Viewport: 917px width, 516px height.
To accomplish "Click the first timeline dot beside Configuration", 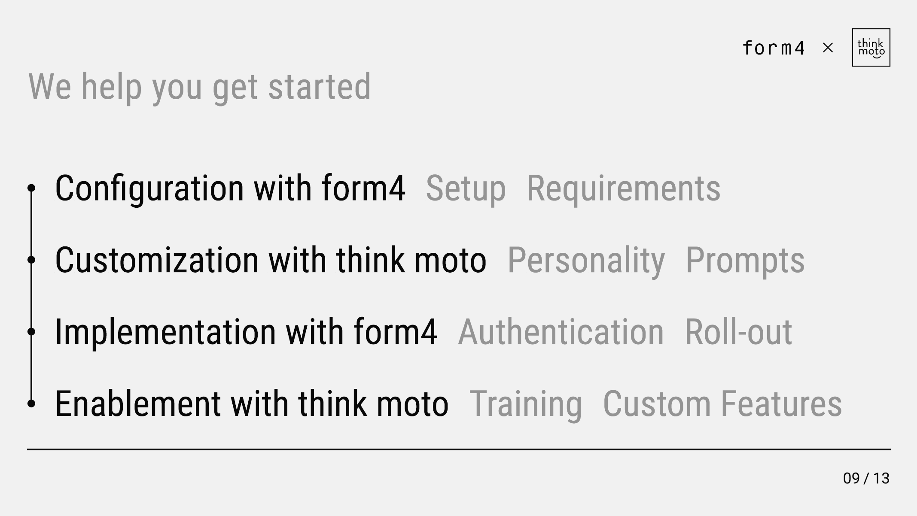I will pos(31,188).
